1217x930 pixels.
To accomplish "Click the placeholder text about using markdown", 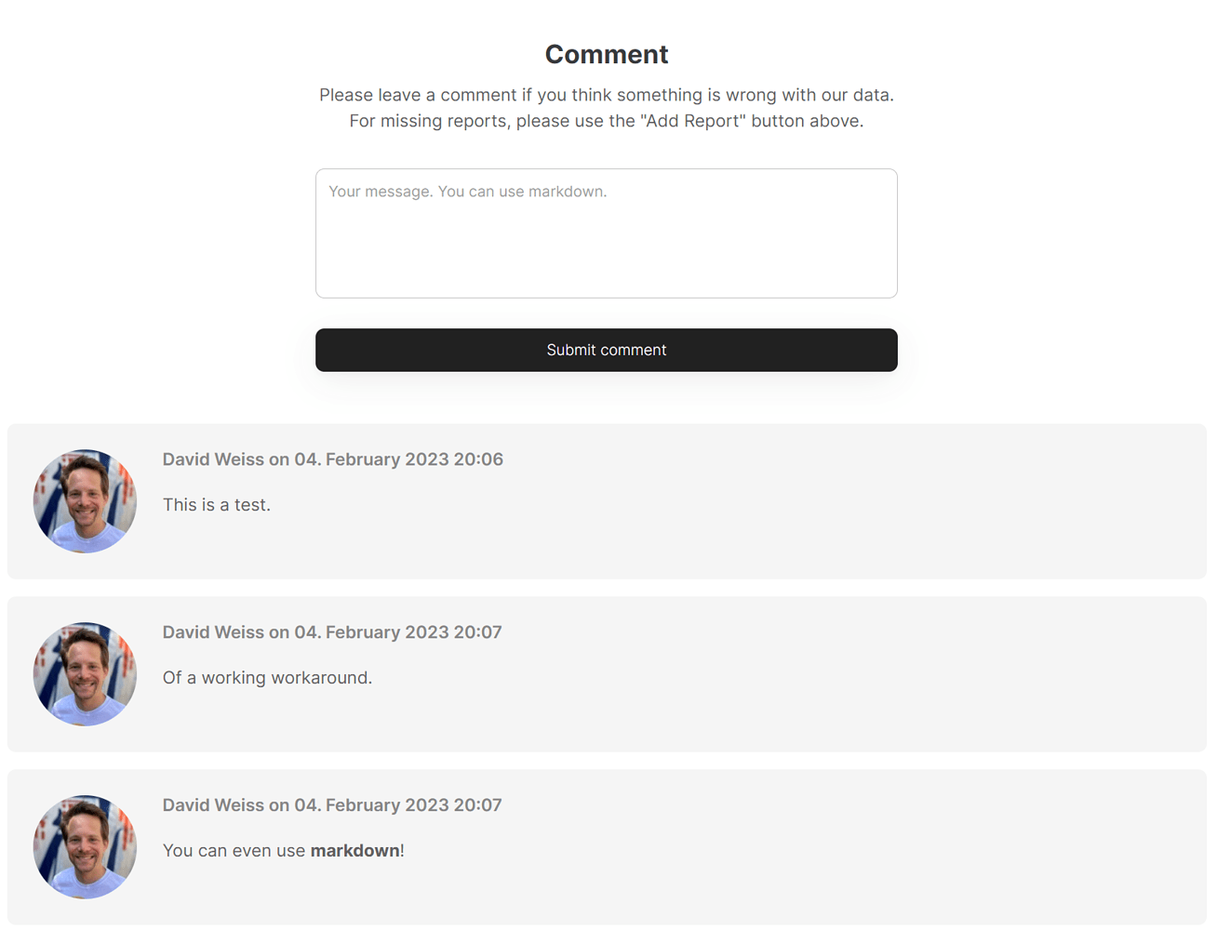I will [467, 191].
